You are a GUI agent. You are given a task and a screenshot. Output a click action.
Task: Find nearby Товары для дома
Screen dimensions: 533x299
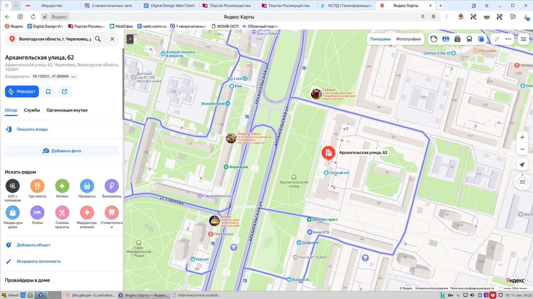(12, 217)
